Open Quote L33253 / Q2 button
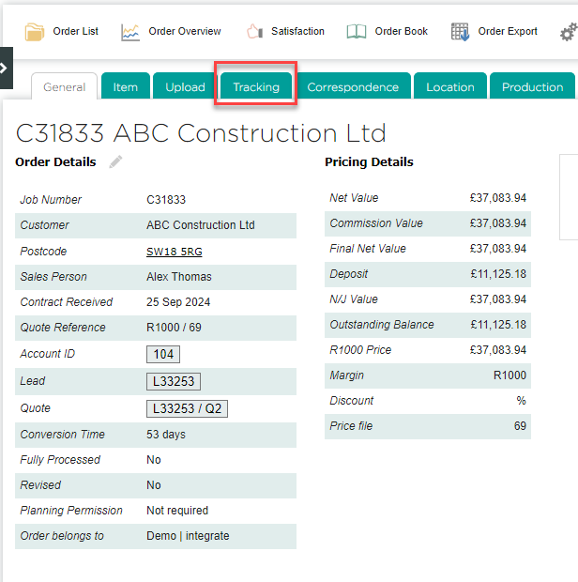578x582 pixels. point(187,408)
